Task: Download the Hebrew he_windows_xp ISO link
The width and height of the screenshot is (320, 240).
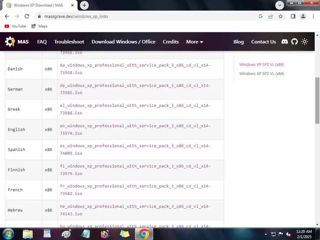Action: tap(135, 210)
